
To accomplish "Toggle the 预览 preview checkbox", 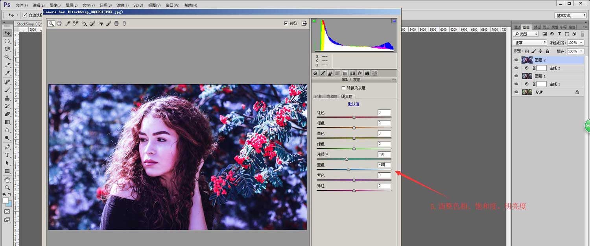I will tap(286, 24).
